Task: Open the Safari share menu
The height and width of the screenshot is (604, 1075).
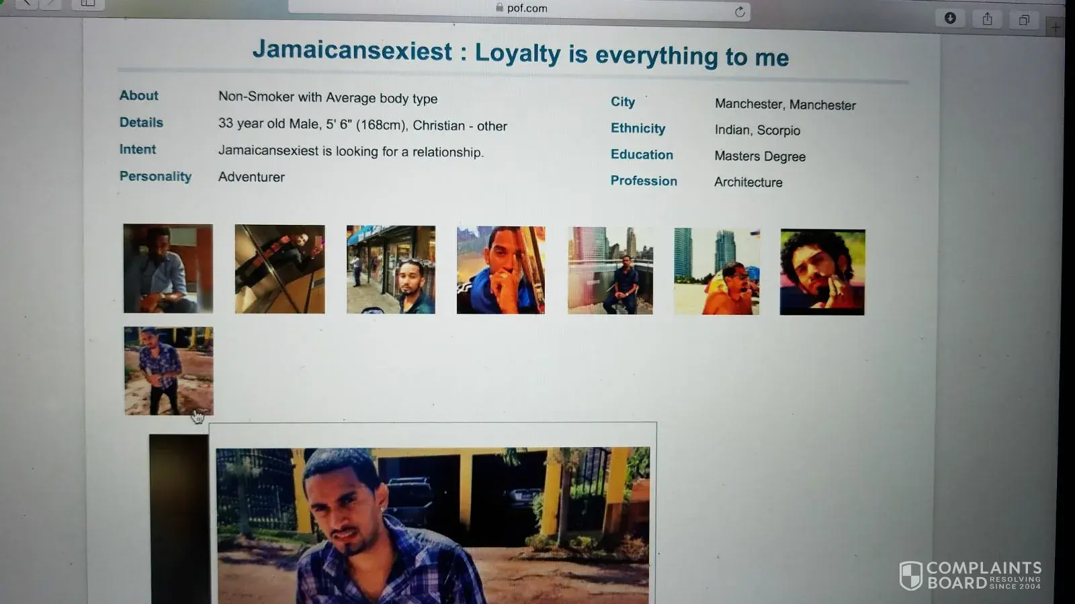Action: pyautogui.click(x=987, y=19)
